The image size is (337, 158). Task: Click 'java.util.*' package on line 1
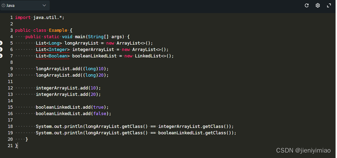coord(48,17)
